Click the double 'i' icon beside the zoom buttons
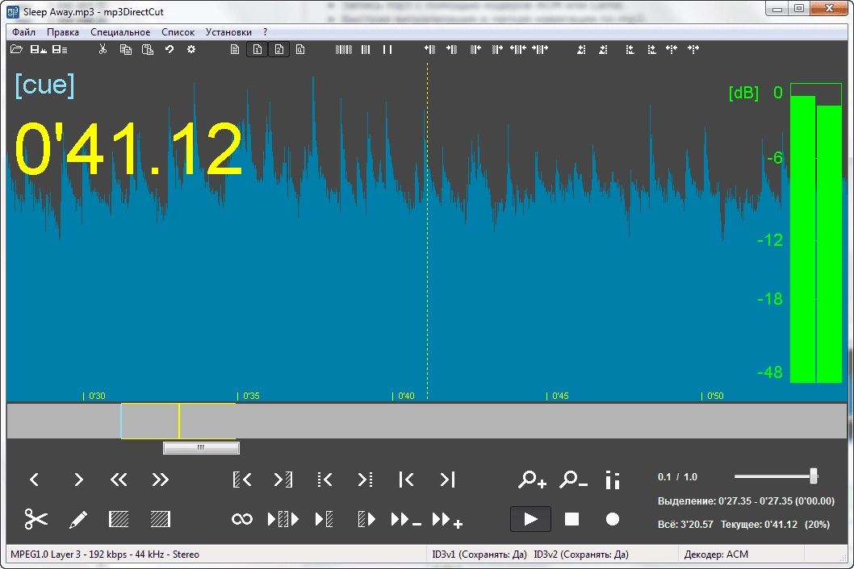 tap(613, 480)
